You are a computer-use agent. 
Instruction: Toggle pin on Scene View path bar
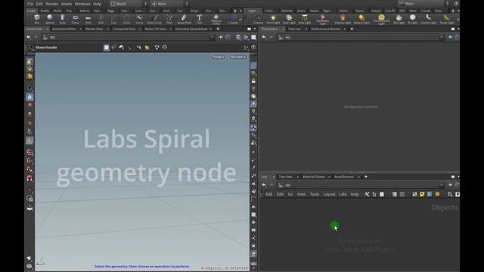pyautogui.click(x=221, y=37)
